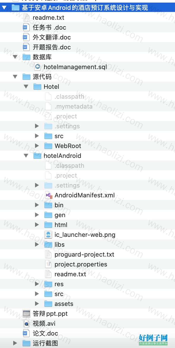This screenshot has height=348, width=175.
Task: Collapse the 数据库 folder
Action: point(15,57)
